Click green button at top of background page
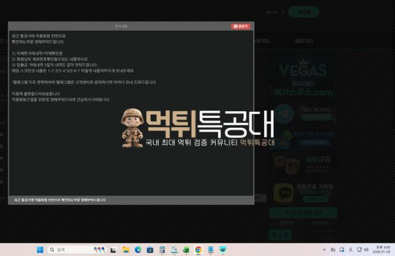The height and width of the screenshot is (256, 395). [x=303, y=12]
